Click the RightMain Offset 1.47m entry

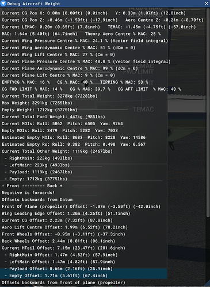pos(61,255)
